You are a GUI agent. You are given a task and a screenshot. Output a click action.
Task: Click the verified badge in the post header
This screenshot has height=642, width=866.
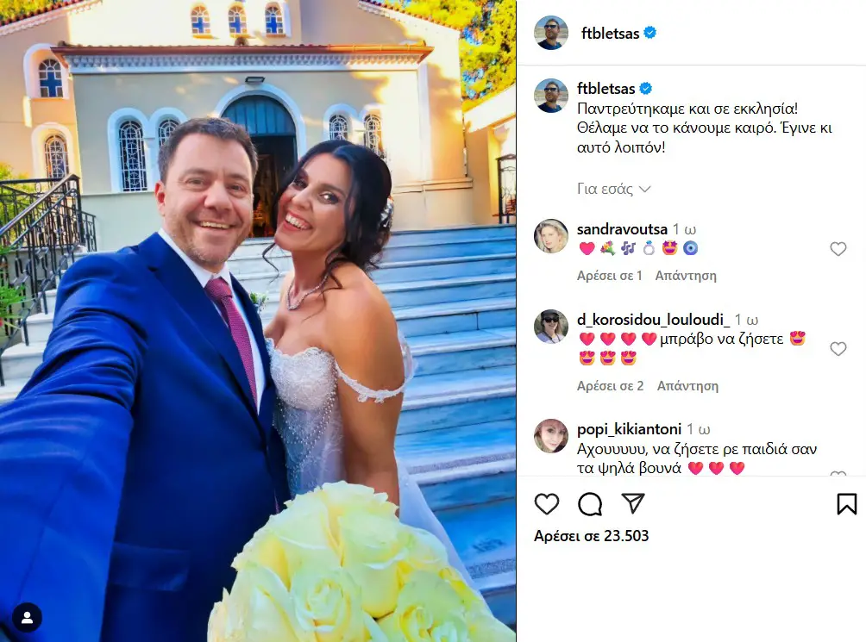point(650,33)
